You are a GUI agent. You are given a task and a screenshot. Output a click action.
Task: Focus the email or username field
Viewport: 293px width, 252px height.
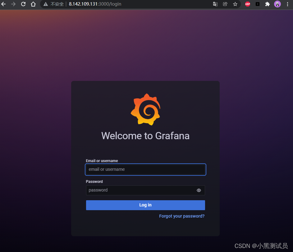tap(145, 170)
